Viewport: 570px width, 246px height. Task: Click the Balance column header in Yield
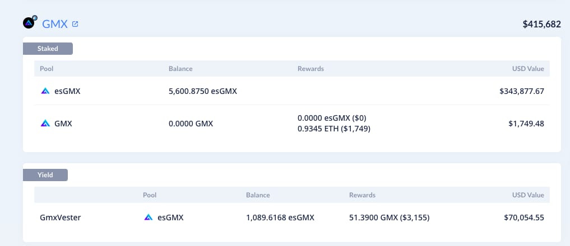[258, 195]
